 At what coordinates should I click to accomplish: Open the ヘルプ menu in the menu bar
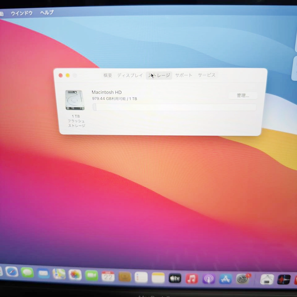click(x=47, y=13)
